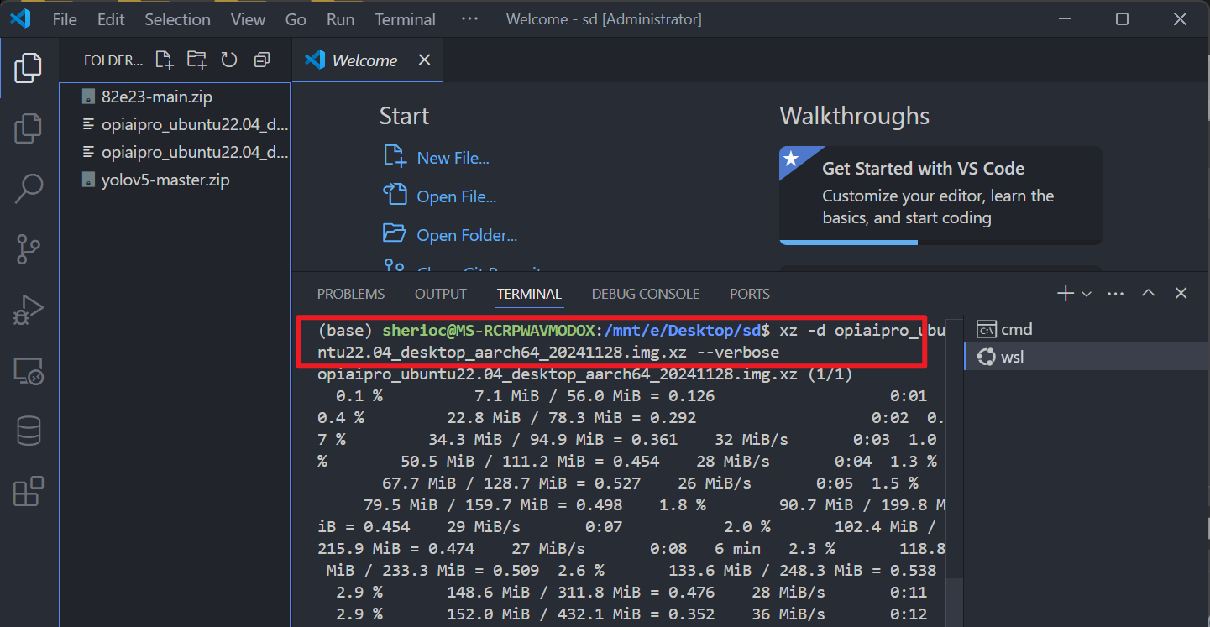Open the Go menu

(296, 18)
